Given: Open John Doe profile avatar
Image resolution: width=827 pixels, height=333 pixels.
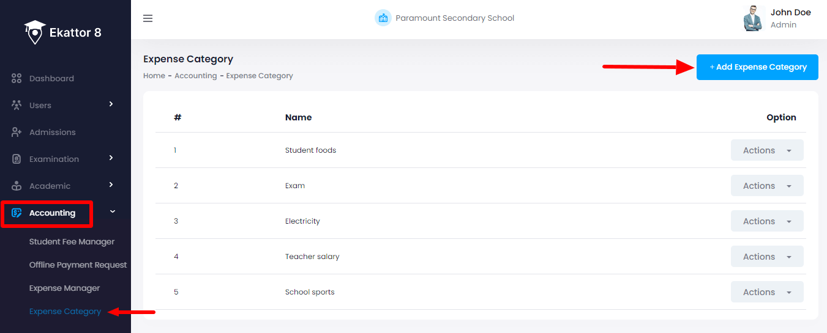Looking at the screenshot, I should tap(753, 18).
